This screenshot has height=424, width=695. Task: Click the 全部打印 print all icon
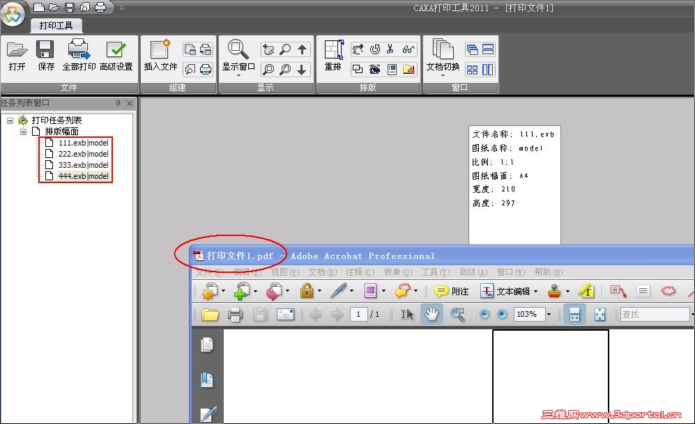point(79,49)
